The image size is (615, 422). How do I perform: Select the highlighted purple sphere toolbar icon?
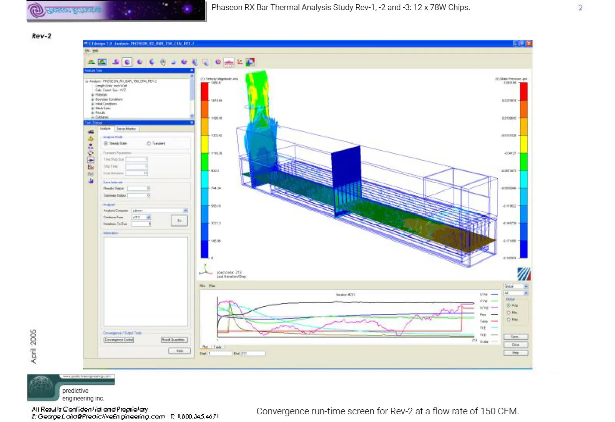(127, 62)
